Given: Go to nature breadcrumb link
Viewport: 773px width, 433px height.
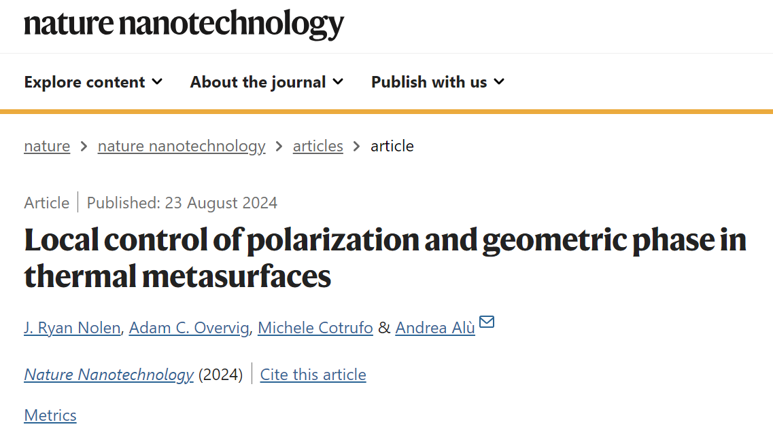Looking at the screenshot, I should point(47,146).
